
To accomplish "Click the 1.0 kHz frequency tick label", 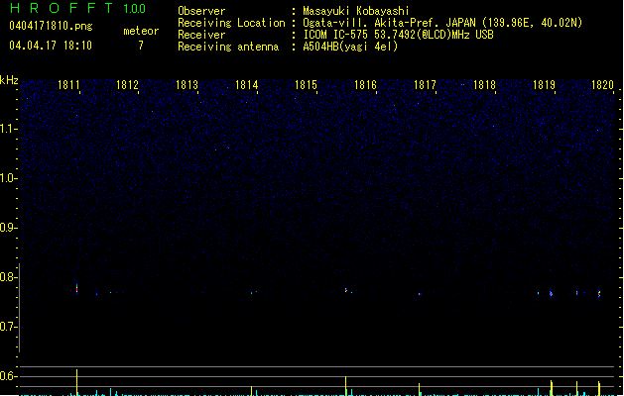I will 8,178.
